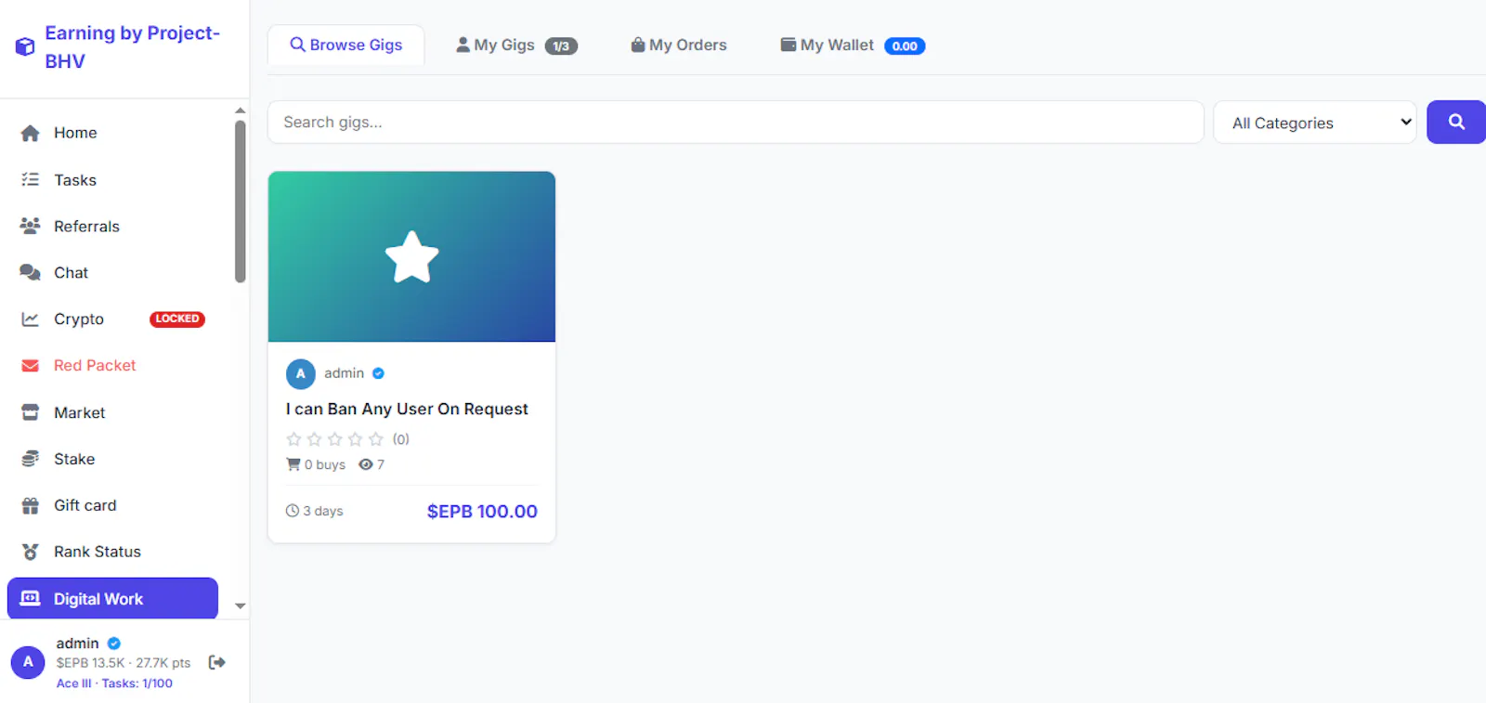The image size is (1486, 703).
Task: Click the Crypto chart line icon
Action: 30,319
